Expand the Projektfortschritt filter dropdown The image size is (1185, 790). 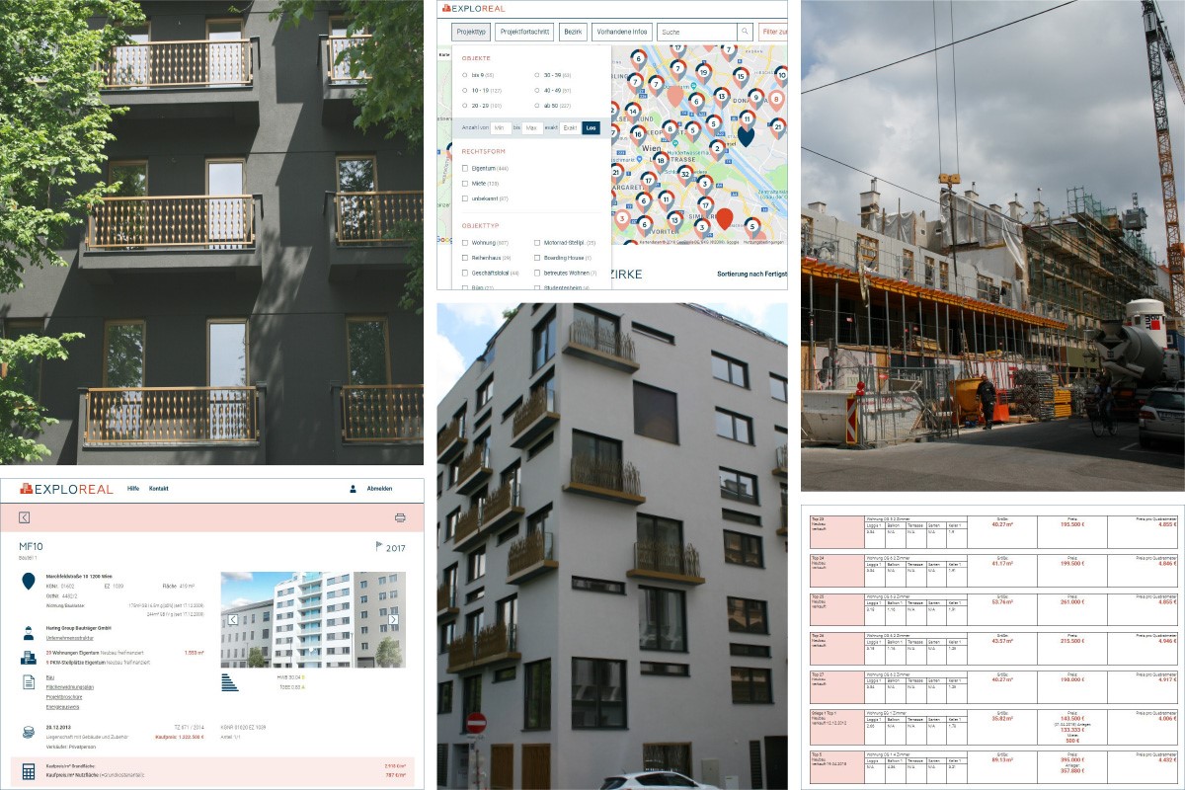[x=523, y=32]
